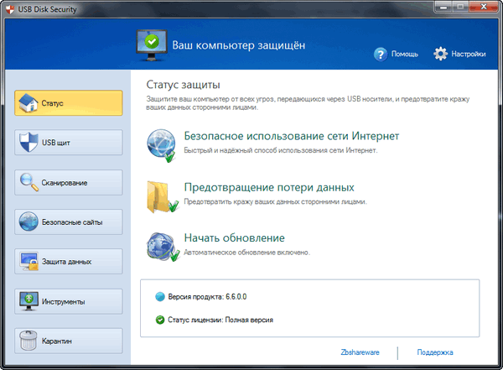
Task: Click the update globe icon
Action: (x=163, y=247)
